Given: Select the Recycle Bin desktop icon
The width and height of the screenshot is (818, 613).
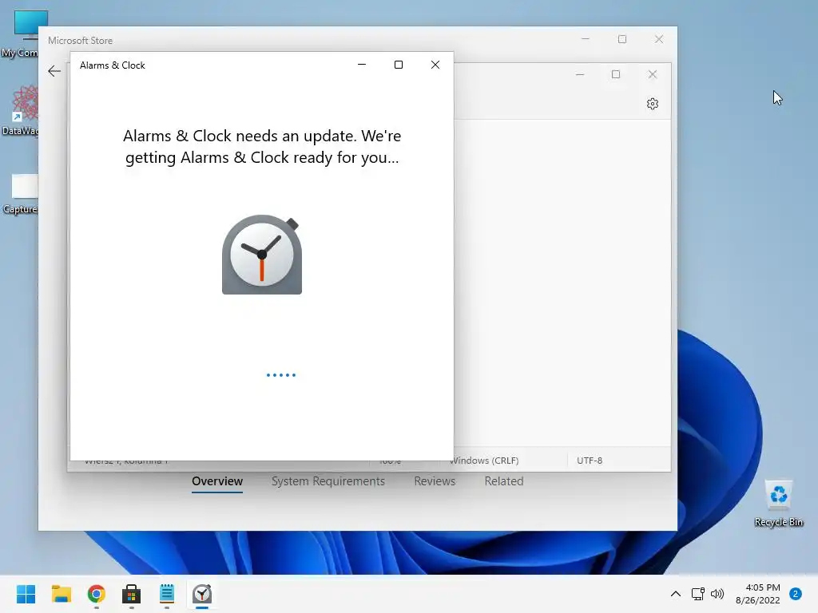Looking at the screenshot, I should click(778, 503).
